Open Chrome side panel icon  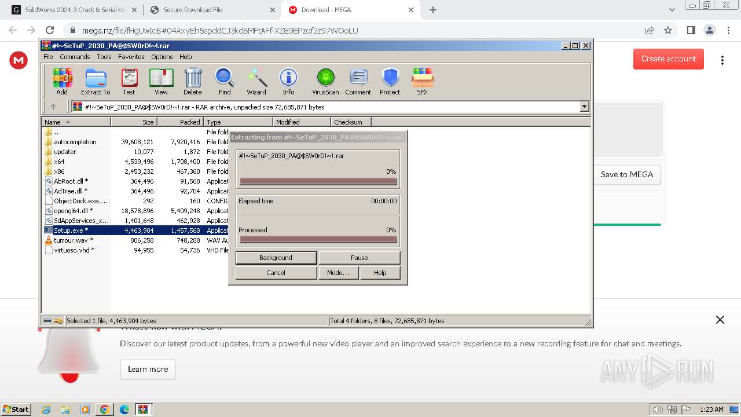tap(691, 30)
